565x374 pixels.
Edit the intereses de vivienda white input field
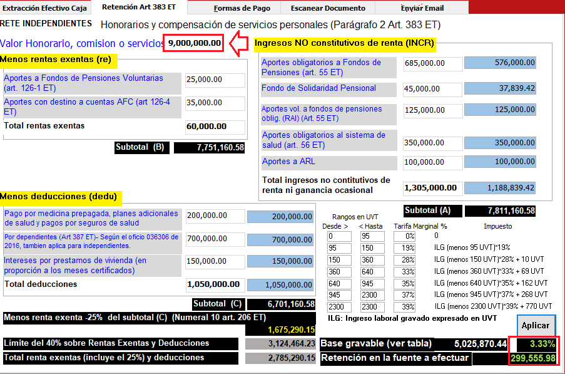[x=215, y=261]
